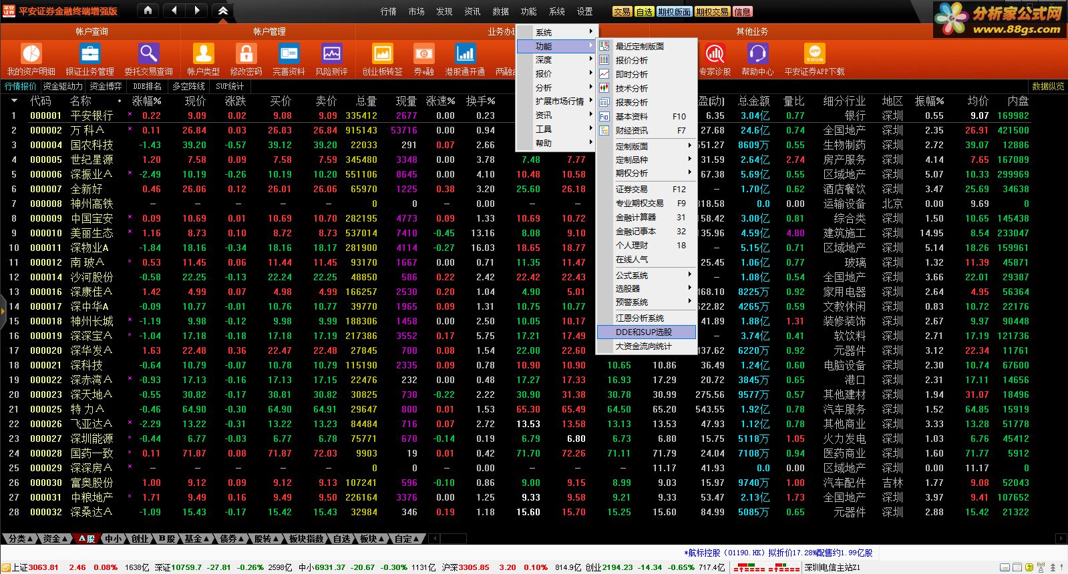Expand 选股器 submenu

(x=647, y=288)
